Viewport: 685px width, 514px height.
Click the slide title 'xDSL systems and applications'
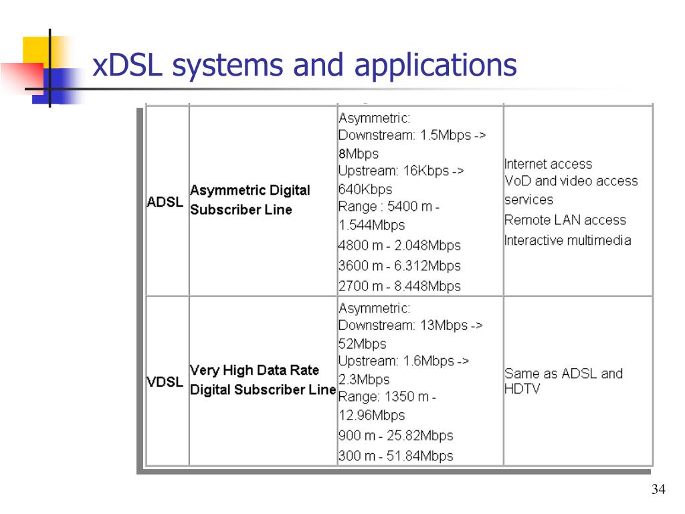click(304, 66)
